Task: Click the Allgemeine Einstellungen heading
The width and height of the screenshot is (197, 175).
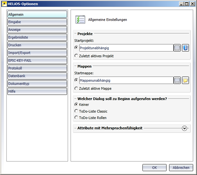Action: [107, 20]
